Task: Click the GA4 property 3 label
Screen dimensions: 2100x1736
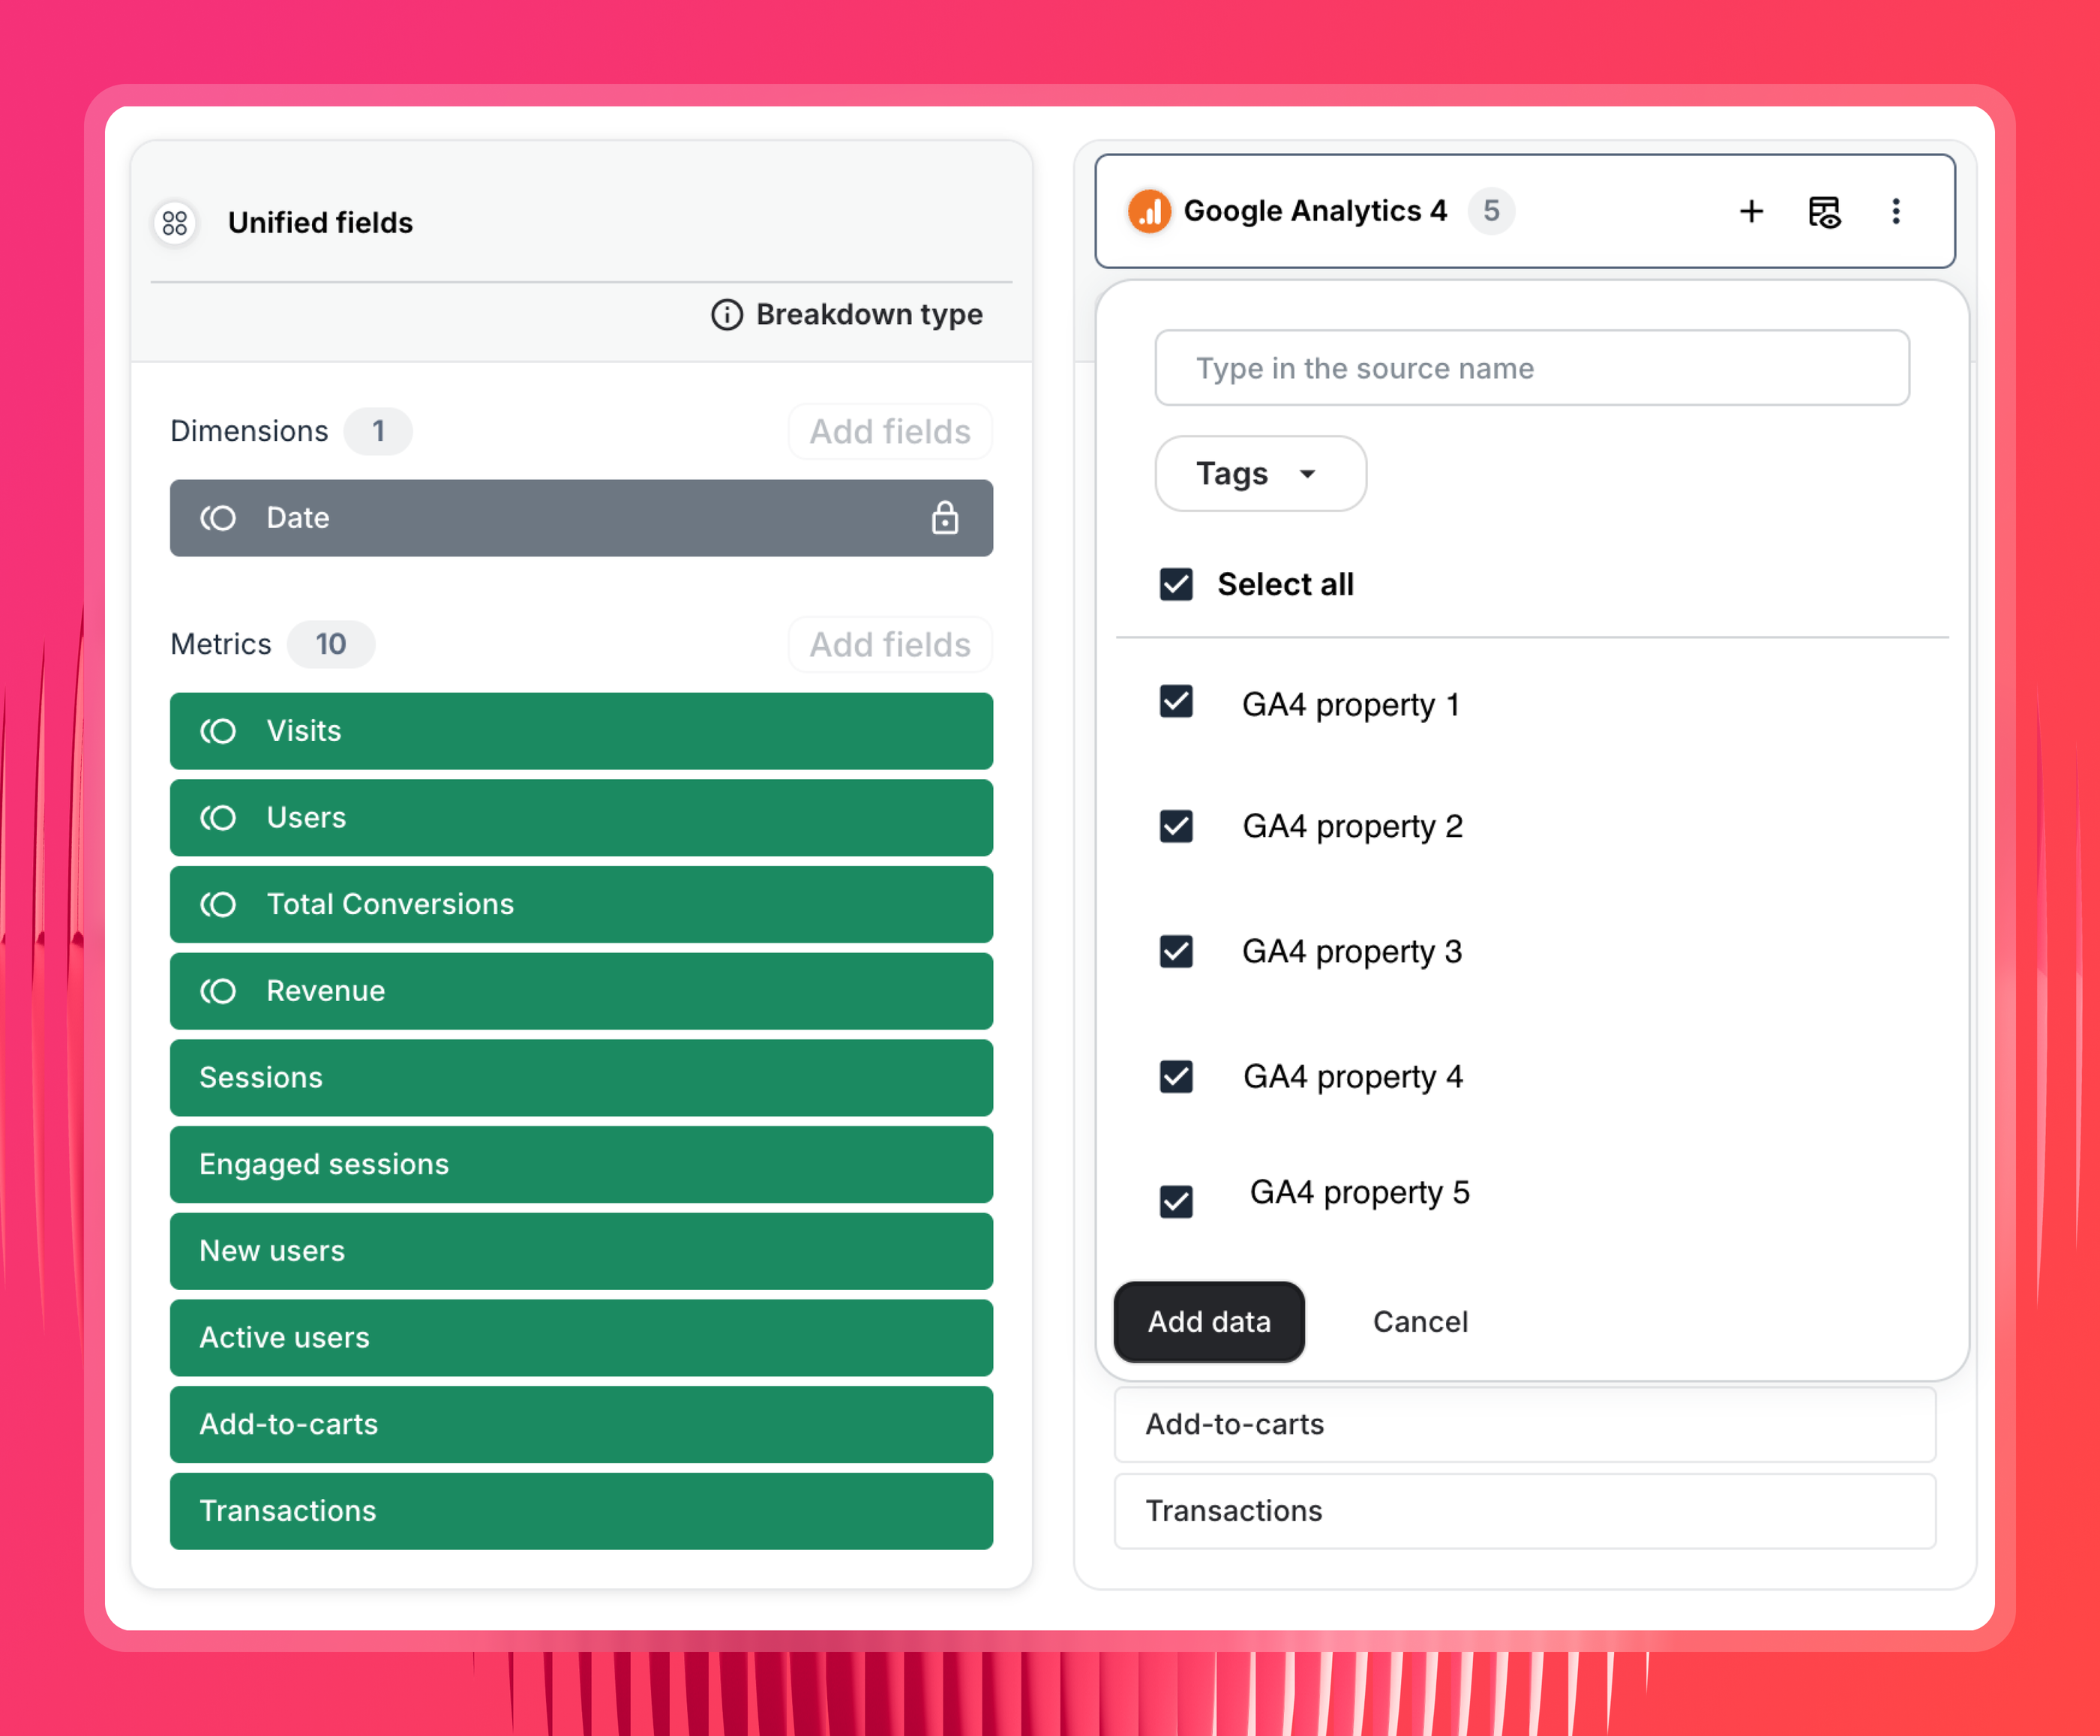Action: pyautogui.click(x=1352, y=951)
